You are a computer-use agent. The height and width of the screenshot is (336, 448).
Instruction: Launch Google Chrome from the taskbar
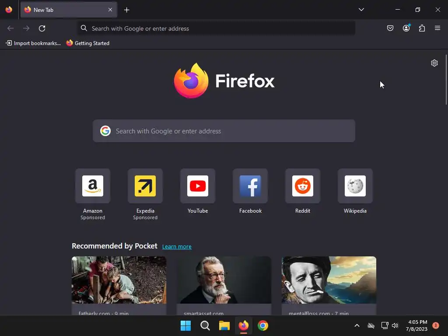pos(263,325)
